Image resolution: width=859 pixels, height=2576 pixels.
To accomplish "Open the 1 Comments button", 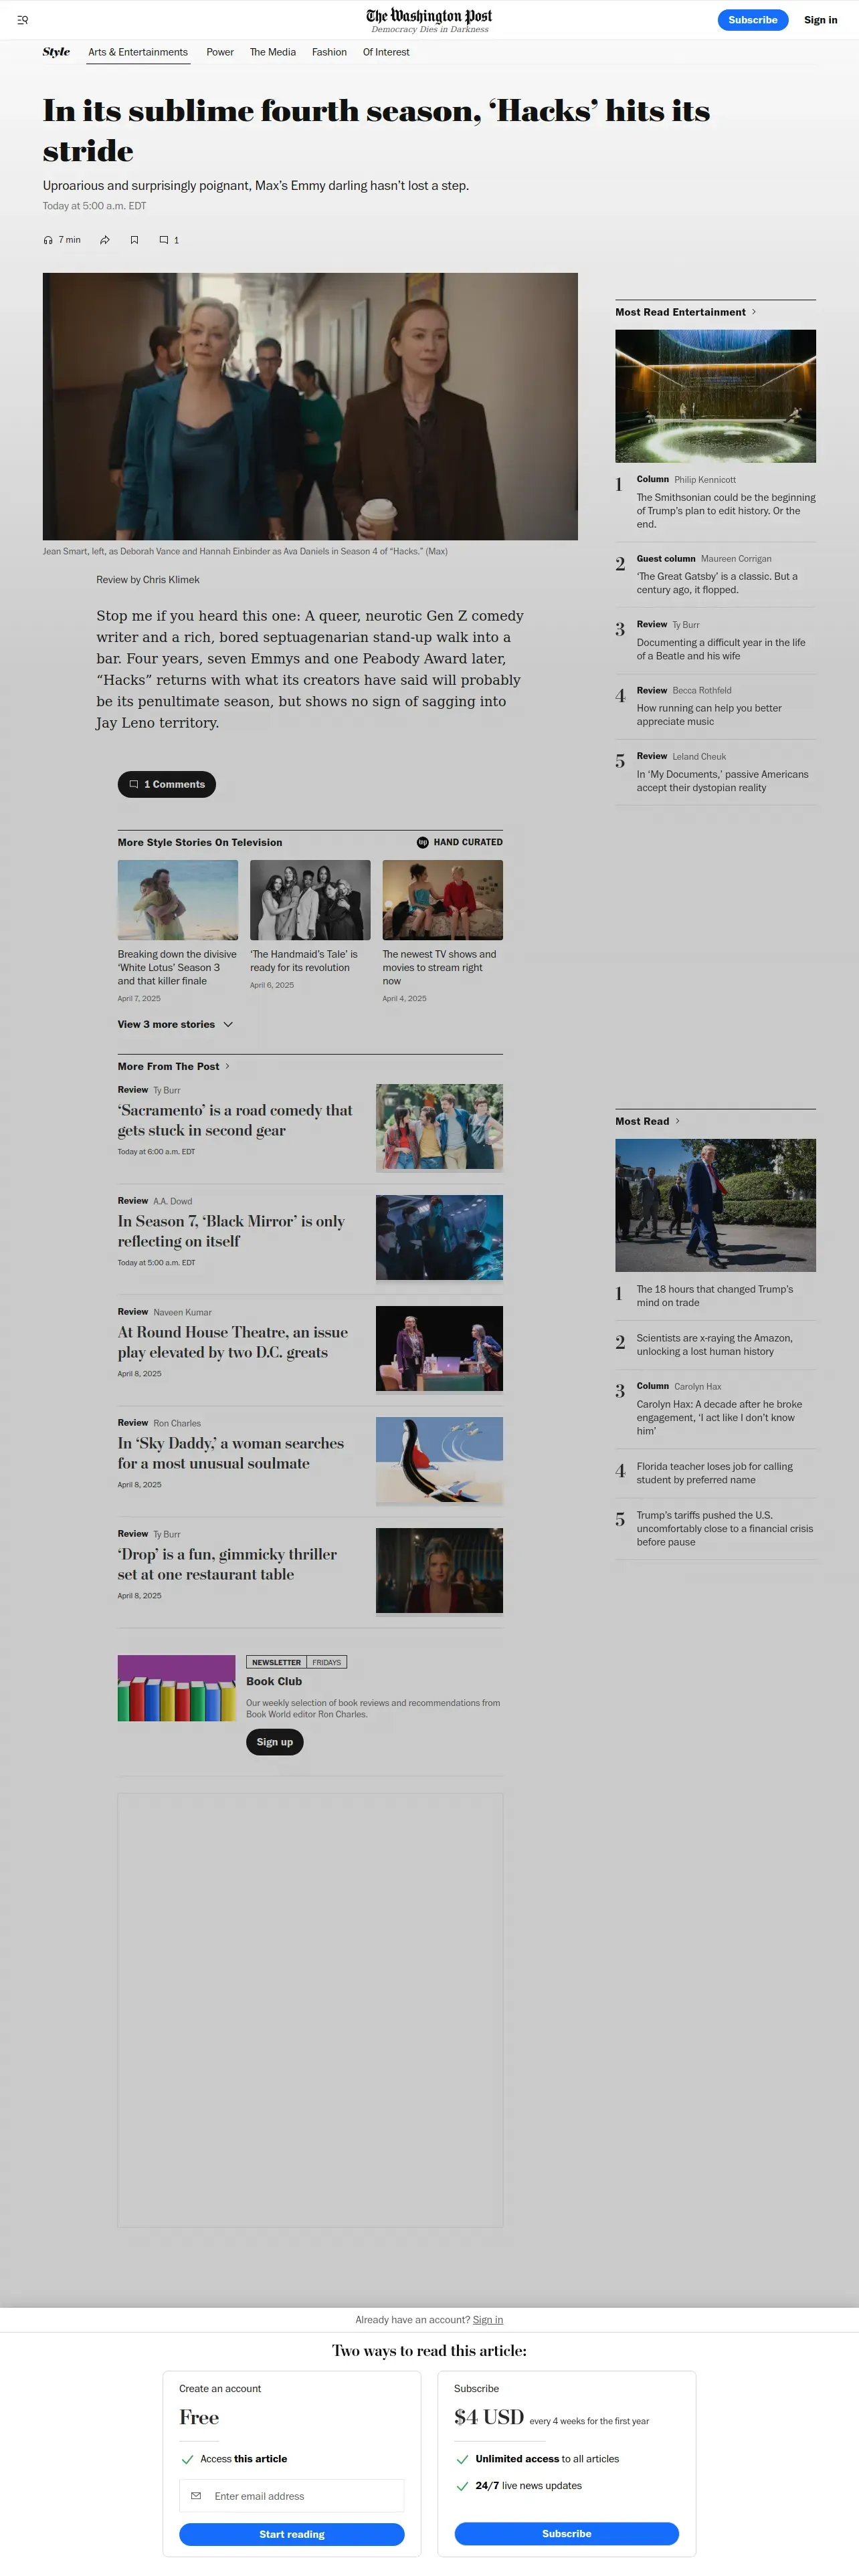I will tap(167, 784).
